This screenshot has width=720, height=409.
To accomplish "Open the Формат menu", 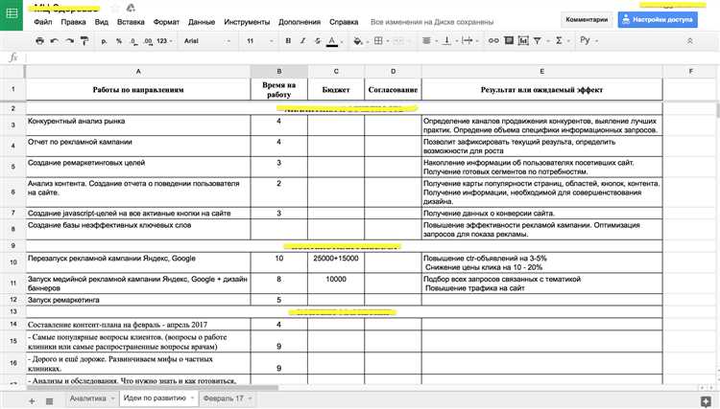I will (x=165, y=20).
